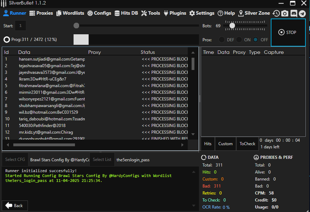Click the horizontal scrollbar right arrow

point(182,144)
